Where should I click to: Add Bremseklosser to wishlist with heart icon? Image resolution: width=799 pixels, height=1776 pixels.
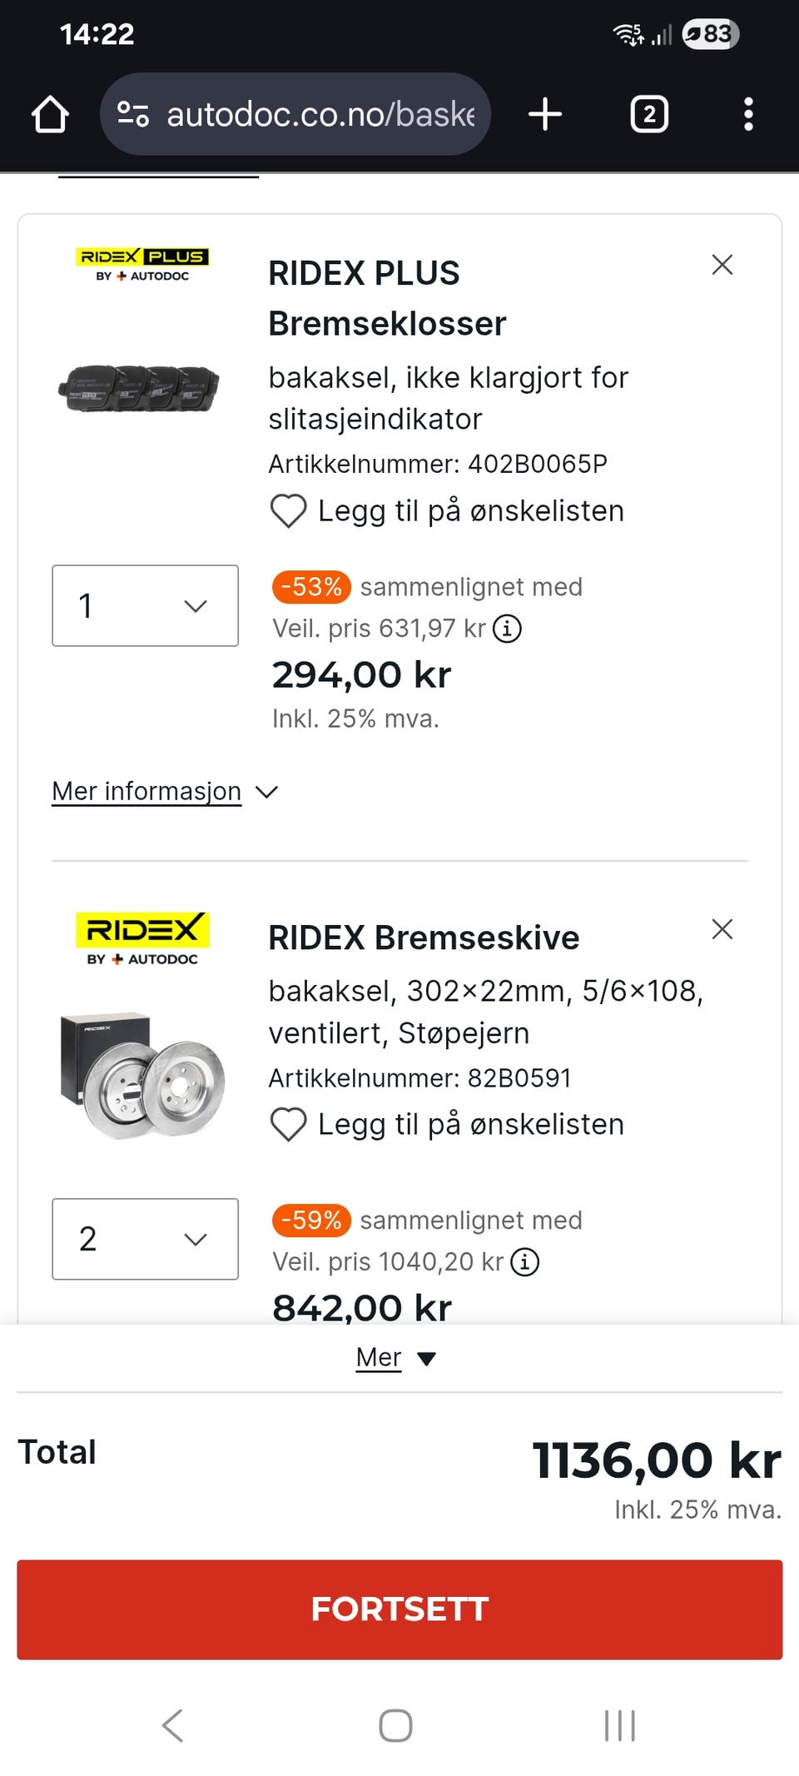(x=289, y=511)
